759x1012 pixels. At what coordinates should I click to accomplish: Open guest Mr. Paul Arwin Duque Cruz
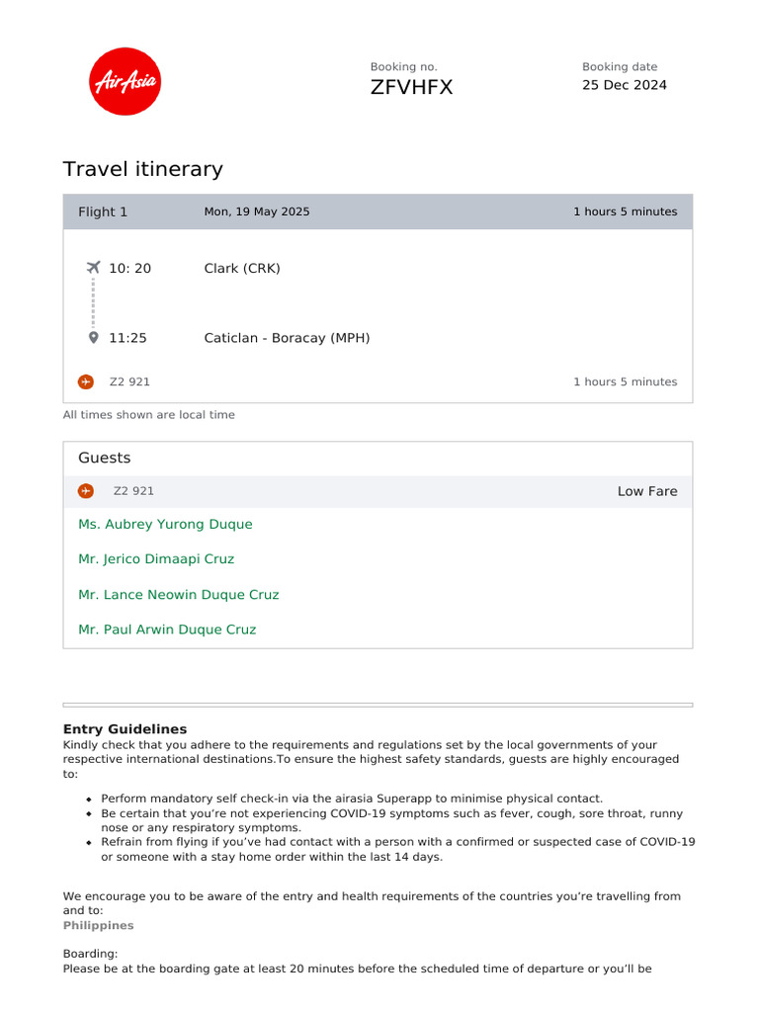(167, 630)
